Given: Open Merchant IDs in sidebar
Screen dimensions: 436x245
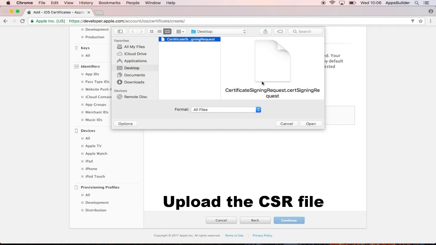Looking at the screenshot, I should [x=97, y=112].
